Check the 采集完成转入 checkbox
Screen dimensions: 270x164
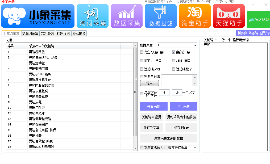pos(142,148)
